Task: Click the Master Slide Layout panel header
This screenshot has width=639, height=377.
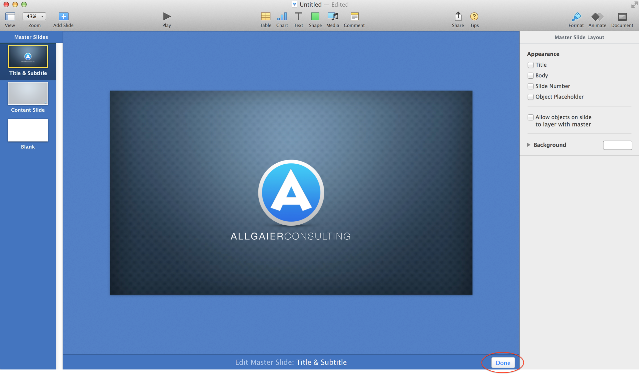Action: point(579,37)
